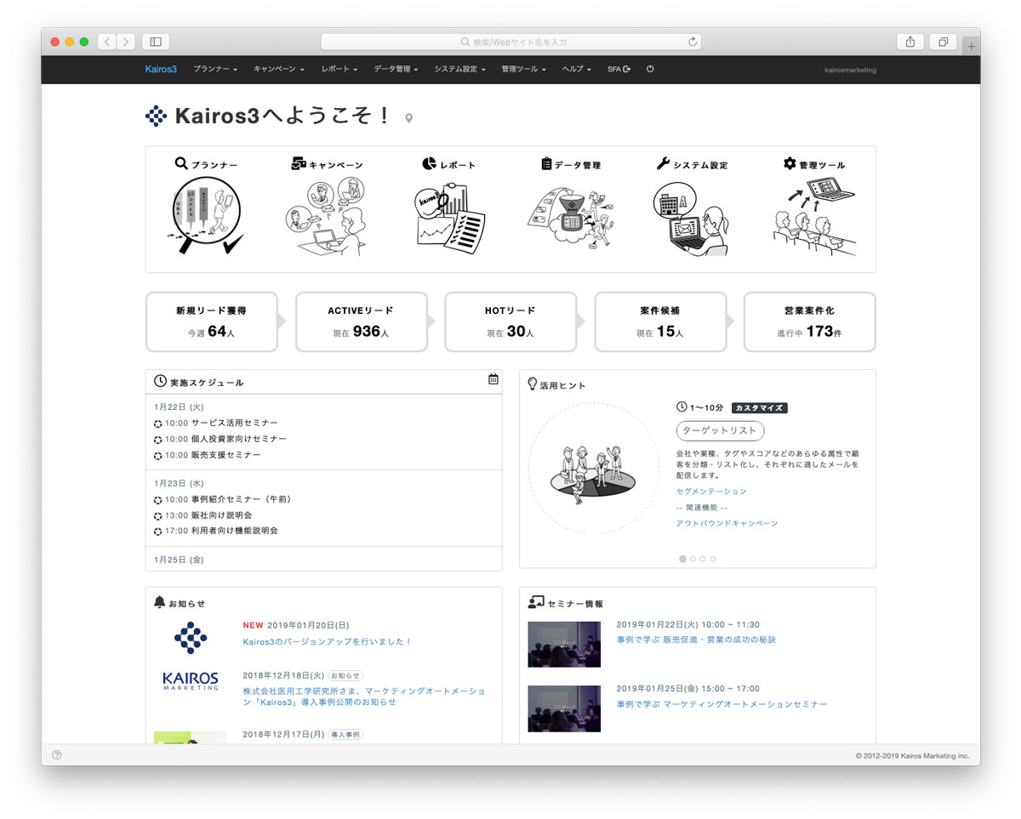Expand the 管理ツール navbar menu
Screen dimensions: 1021x819
tap(523, 70)
